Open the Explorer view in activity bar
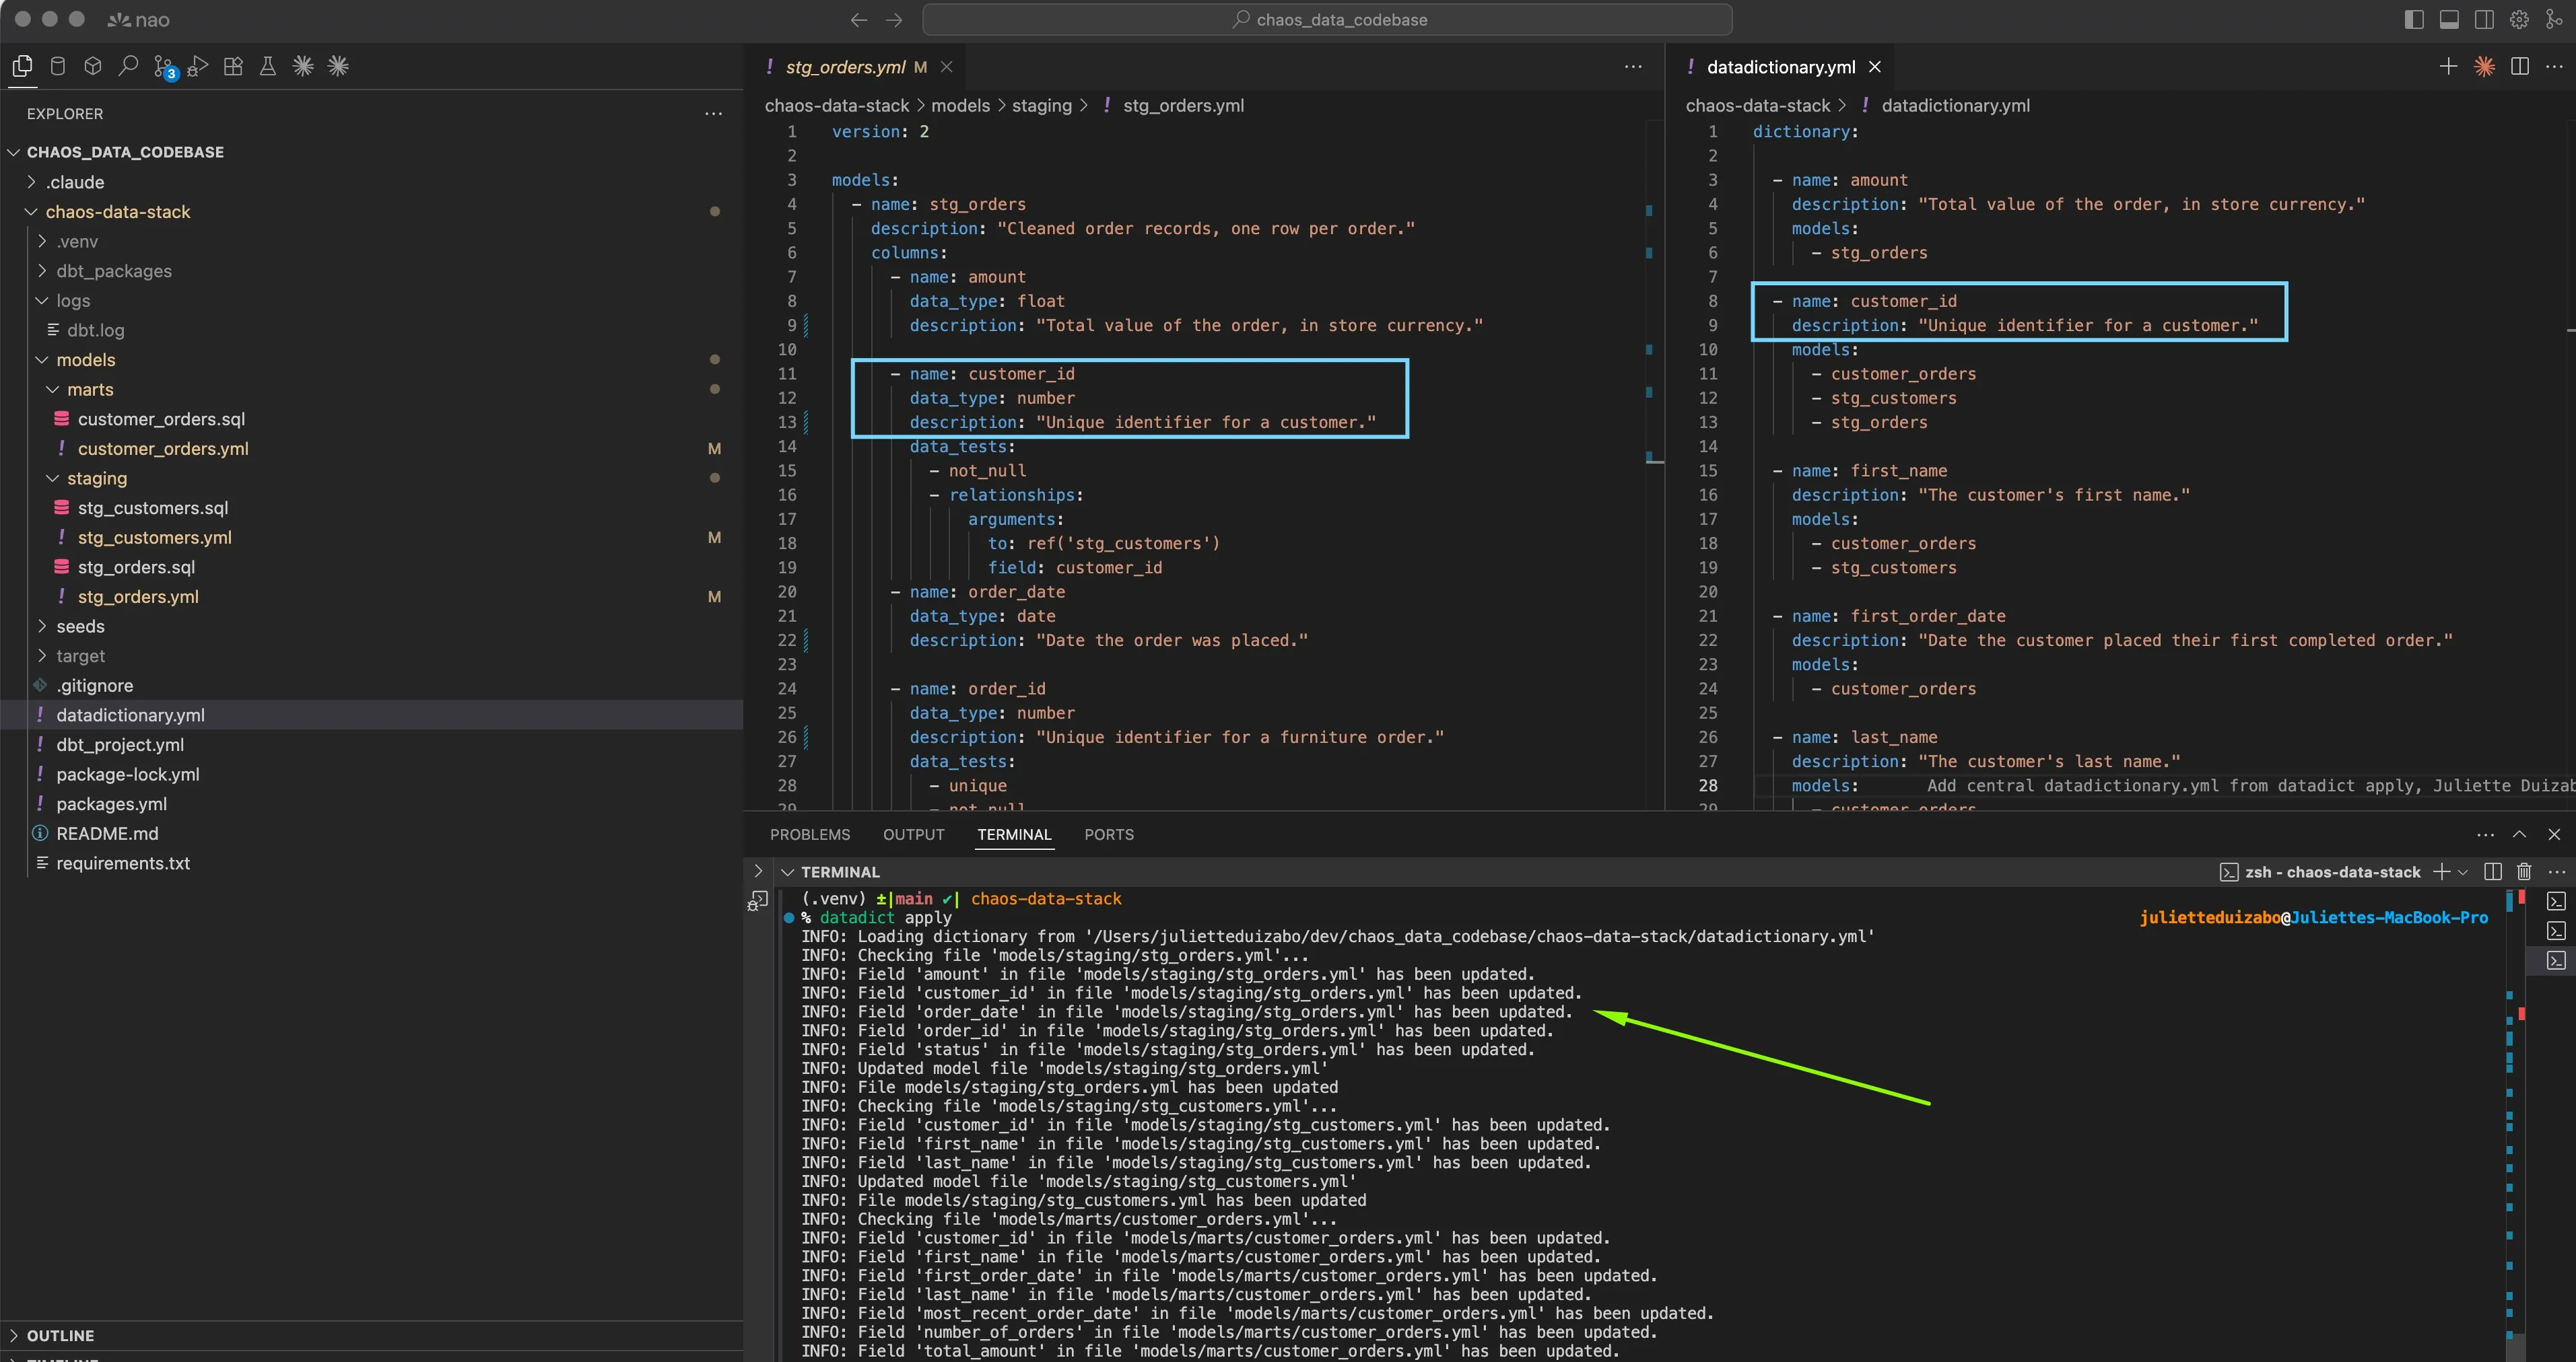2576x1362 pixels. [22, 66]
